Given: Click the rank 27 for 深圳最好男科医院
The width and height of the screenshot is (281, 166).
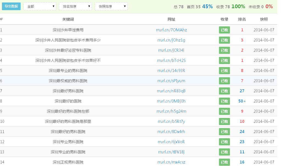Looking at the screenshot, I should click(x=242, y=91).
